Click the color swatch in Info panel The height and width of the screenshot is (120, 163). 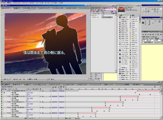point(143,23)
